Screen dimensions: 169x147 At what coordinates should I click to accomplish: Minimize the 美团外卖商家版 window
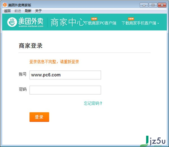[x=144, y=5]
